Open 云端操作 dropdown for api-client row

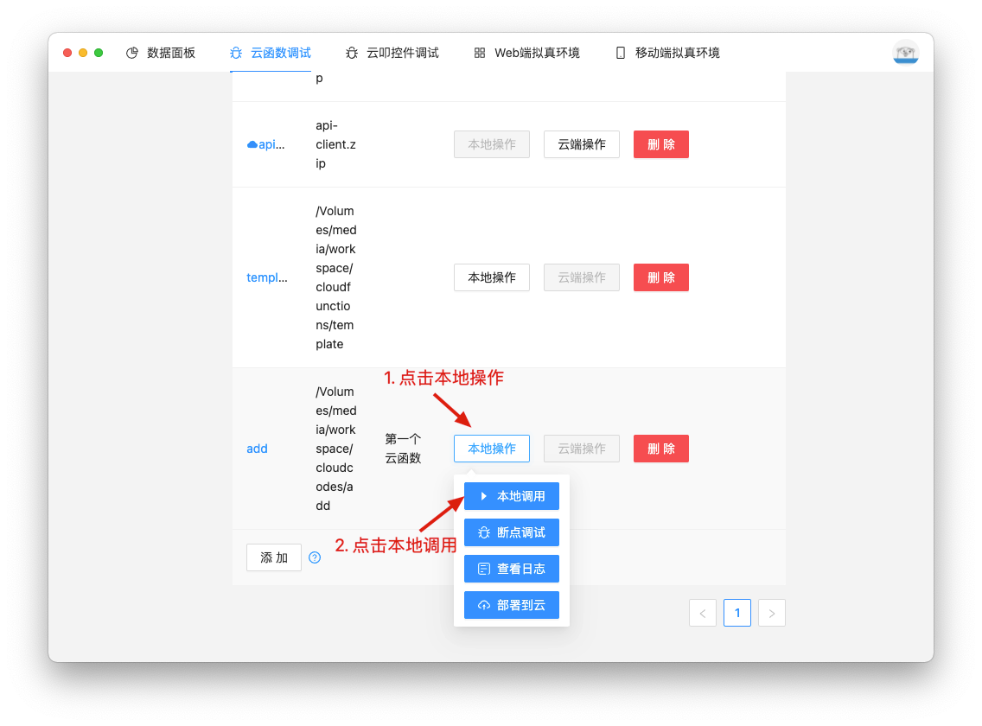click(x=581, y=144)
